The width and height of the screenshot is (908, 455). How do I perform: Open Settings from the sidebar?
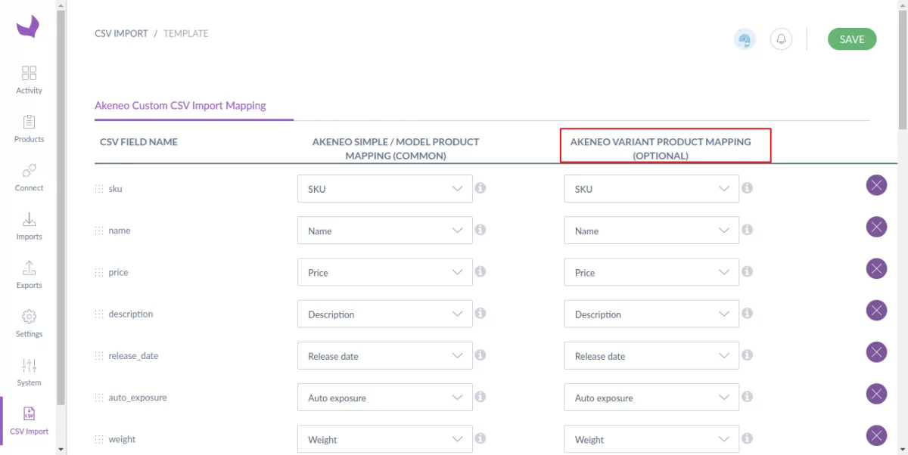coord(29,321)
